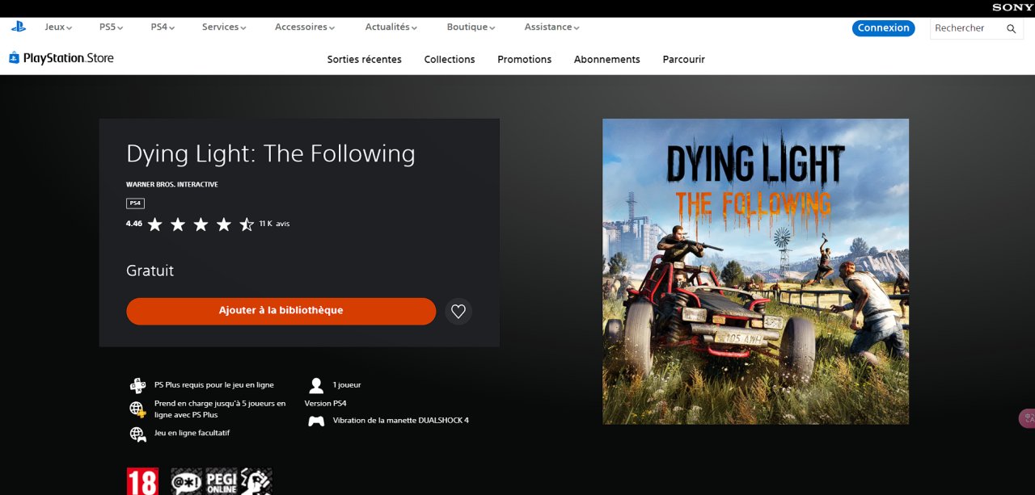
Task: Click the star rating row
Action: [201, 224]
